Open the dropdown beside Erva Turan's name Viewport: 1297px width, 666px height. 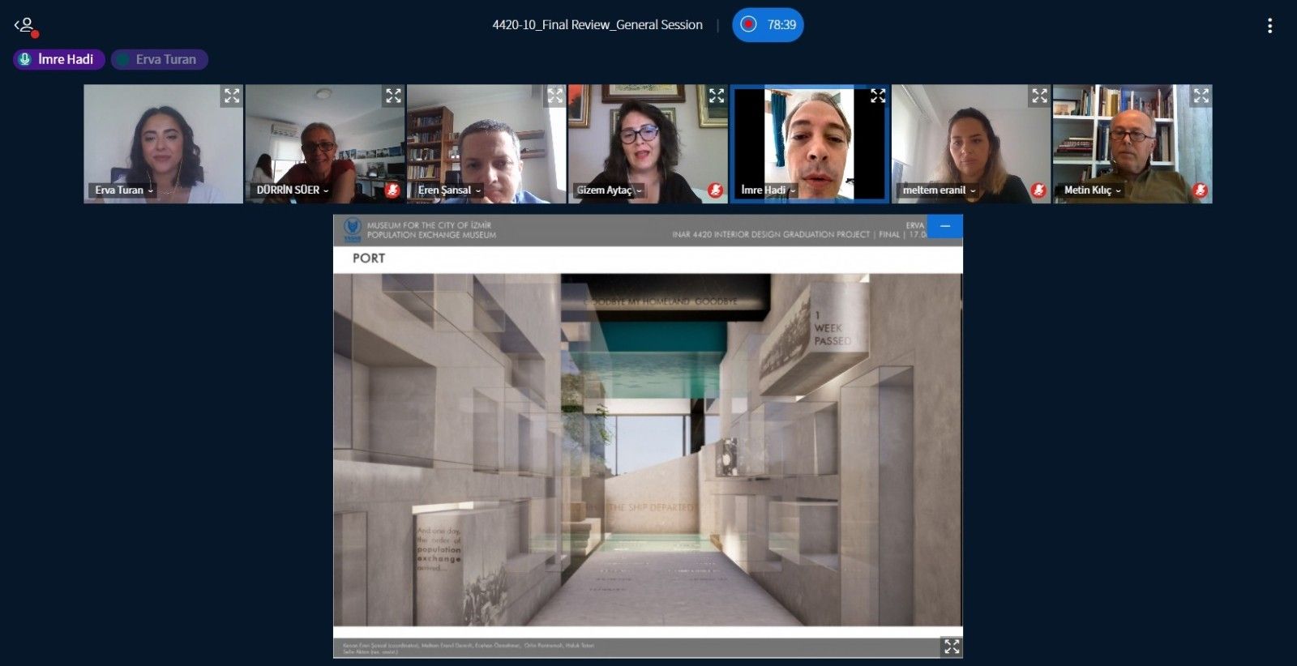(x=151, y=191)
